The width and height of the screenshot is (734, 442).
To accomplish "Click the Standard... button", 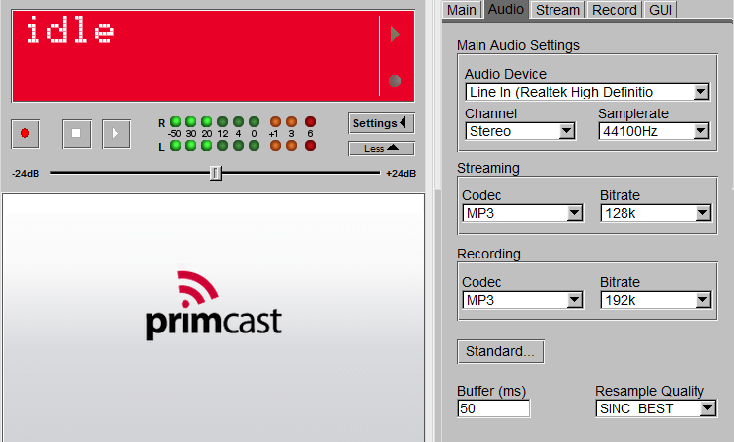I will pos(500,351).
